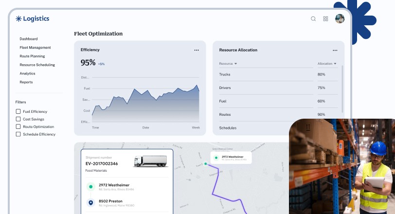Click the Week label on chart axis

196,127
